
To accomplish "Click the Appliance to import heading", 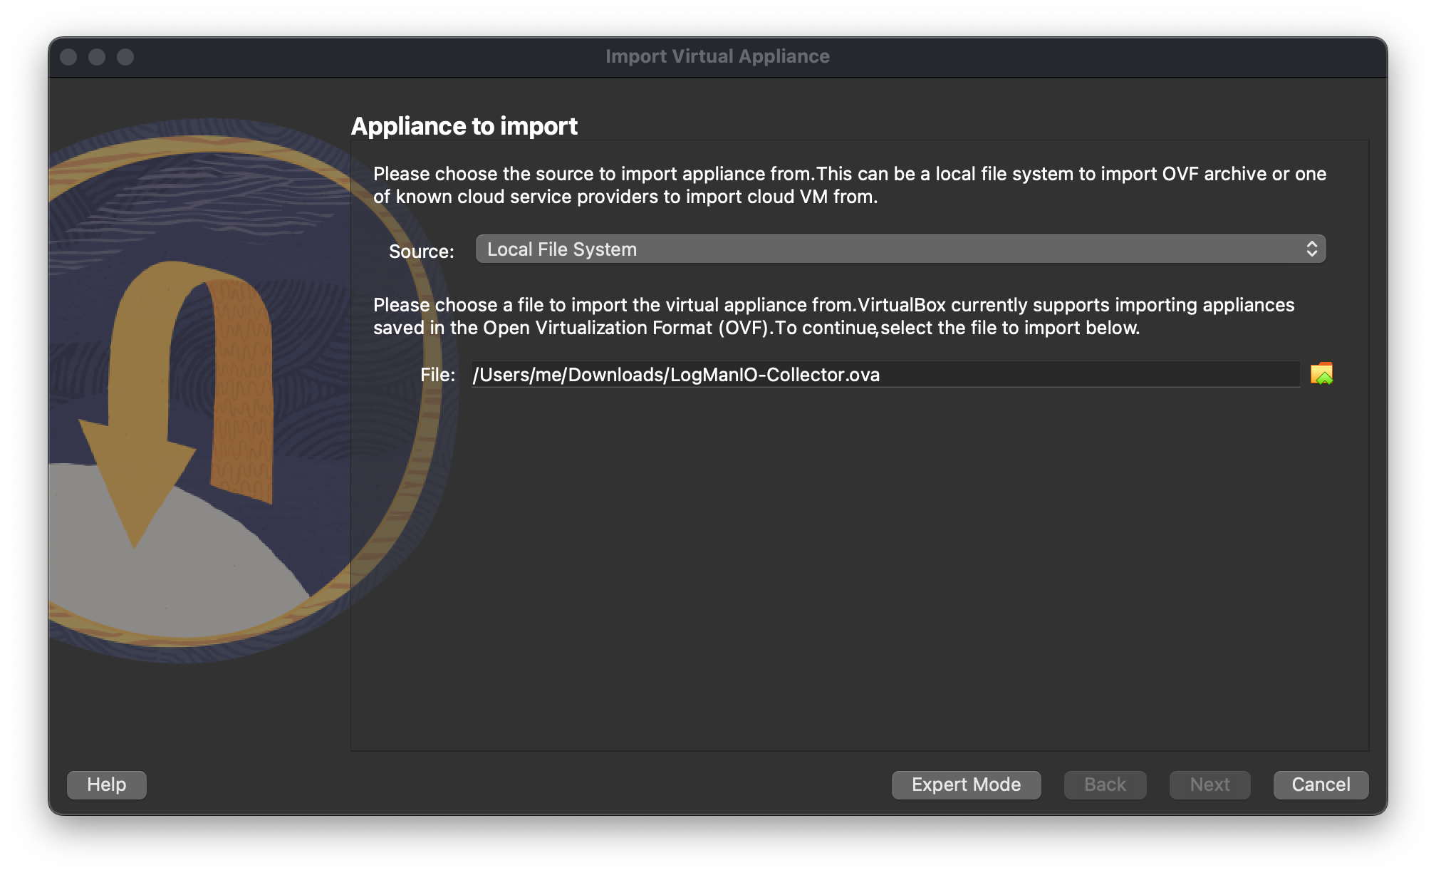I will [x=464, y=126].
